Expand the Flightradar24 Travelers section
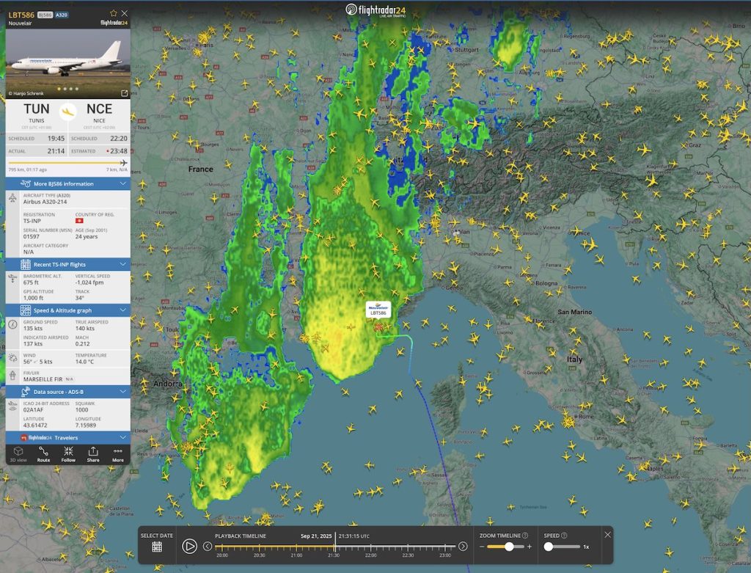Screen dimensions: 751x573 [66, 438]
